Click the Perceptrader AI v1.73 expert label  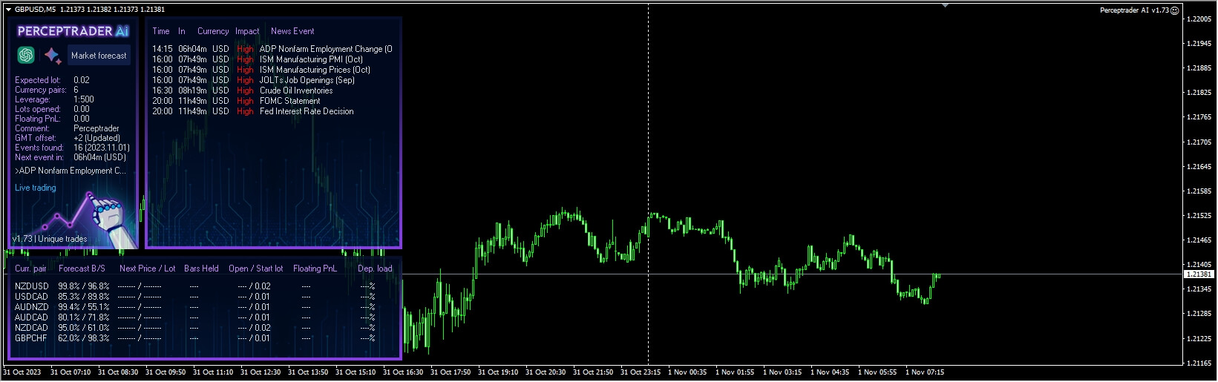click(1134, 10)
